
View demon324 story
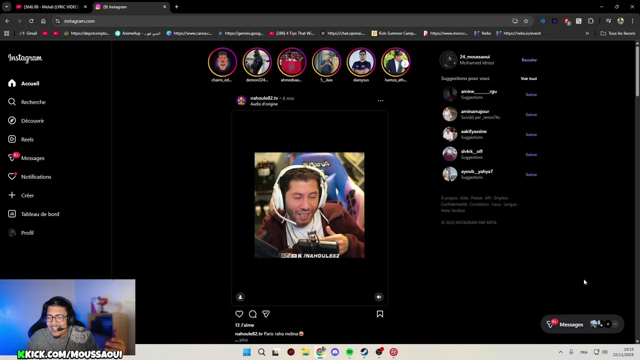tap(257, 62)
